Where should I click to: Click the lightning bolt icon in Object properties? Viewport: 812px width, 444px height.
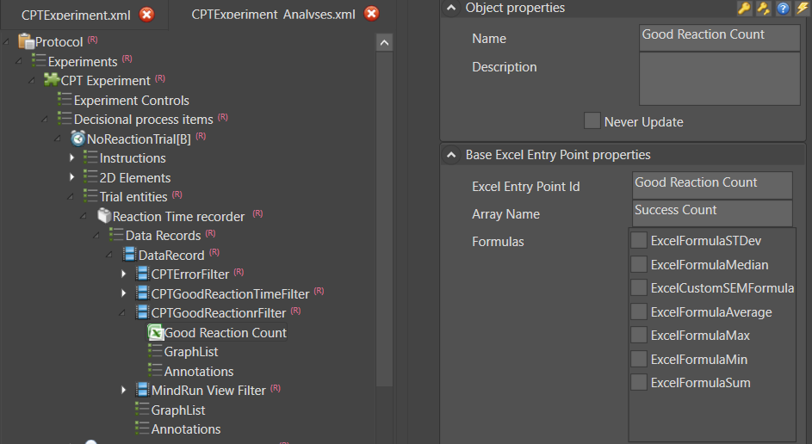tap(802, 8)
